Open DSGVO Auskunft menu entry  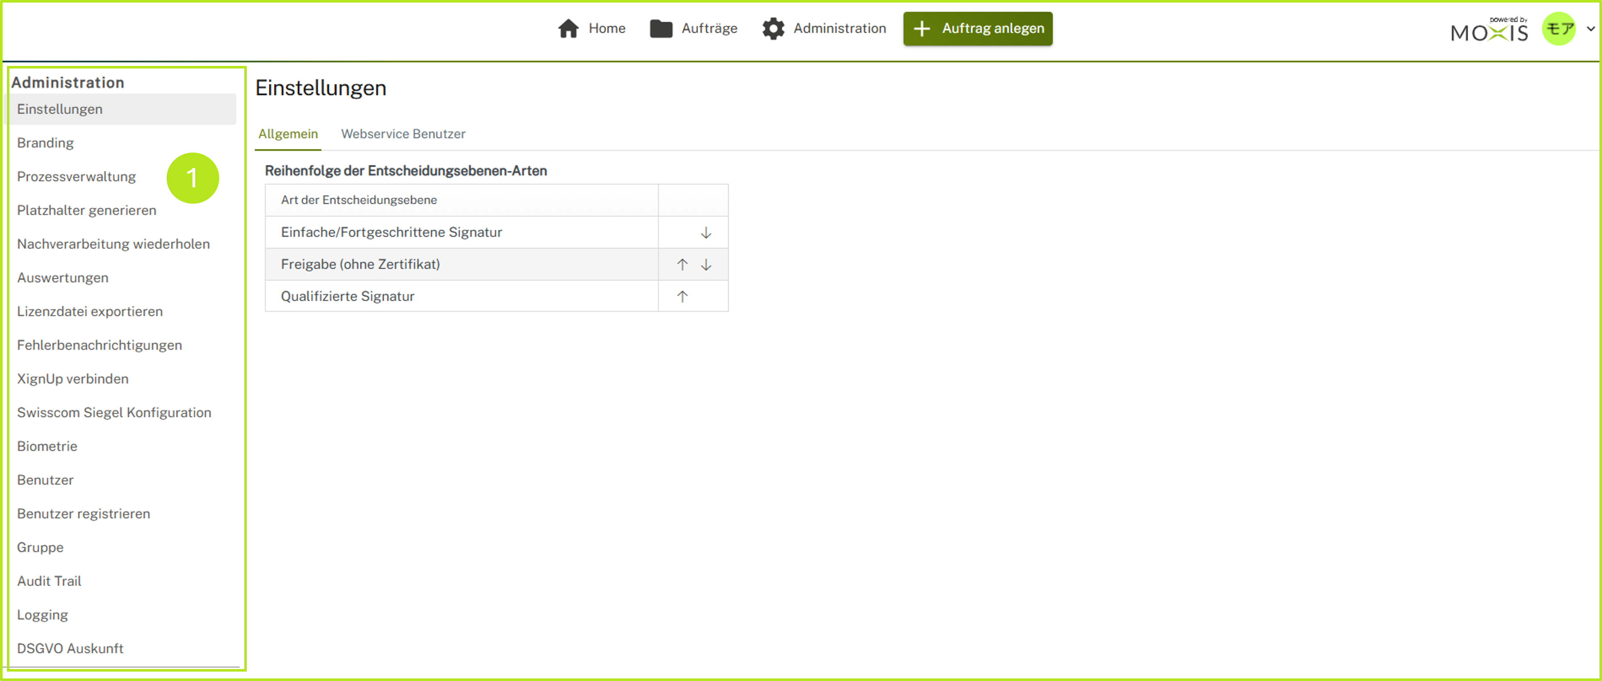(x=70, y=649)
